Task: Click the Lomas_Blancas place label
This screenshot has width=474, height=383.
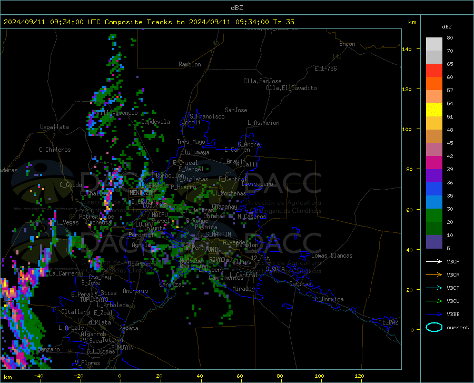Action: [332, 256]
